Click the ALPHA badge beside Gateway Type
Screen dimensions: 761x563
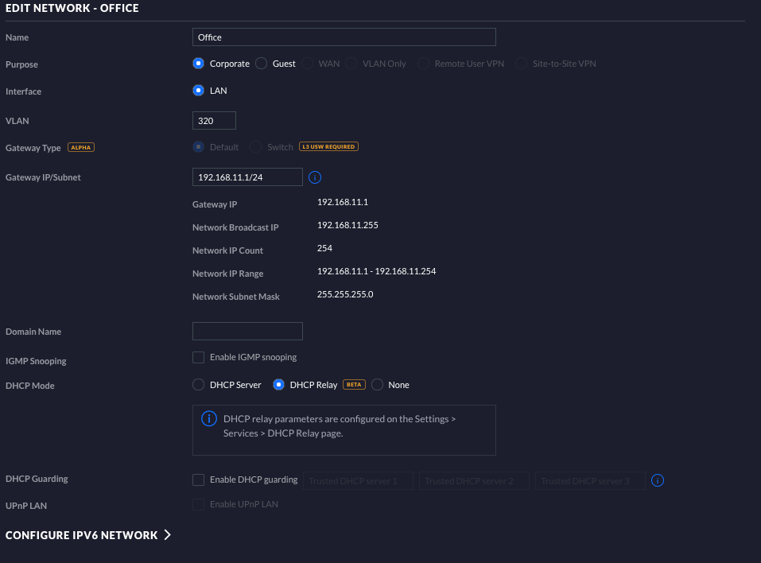[80, 148]
